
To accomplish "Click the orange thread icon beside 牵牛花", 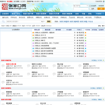I will pyautogui.click(x=33, y=35).
